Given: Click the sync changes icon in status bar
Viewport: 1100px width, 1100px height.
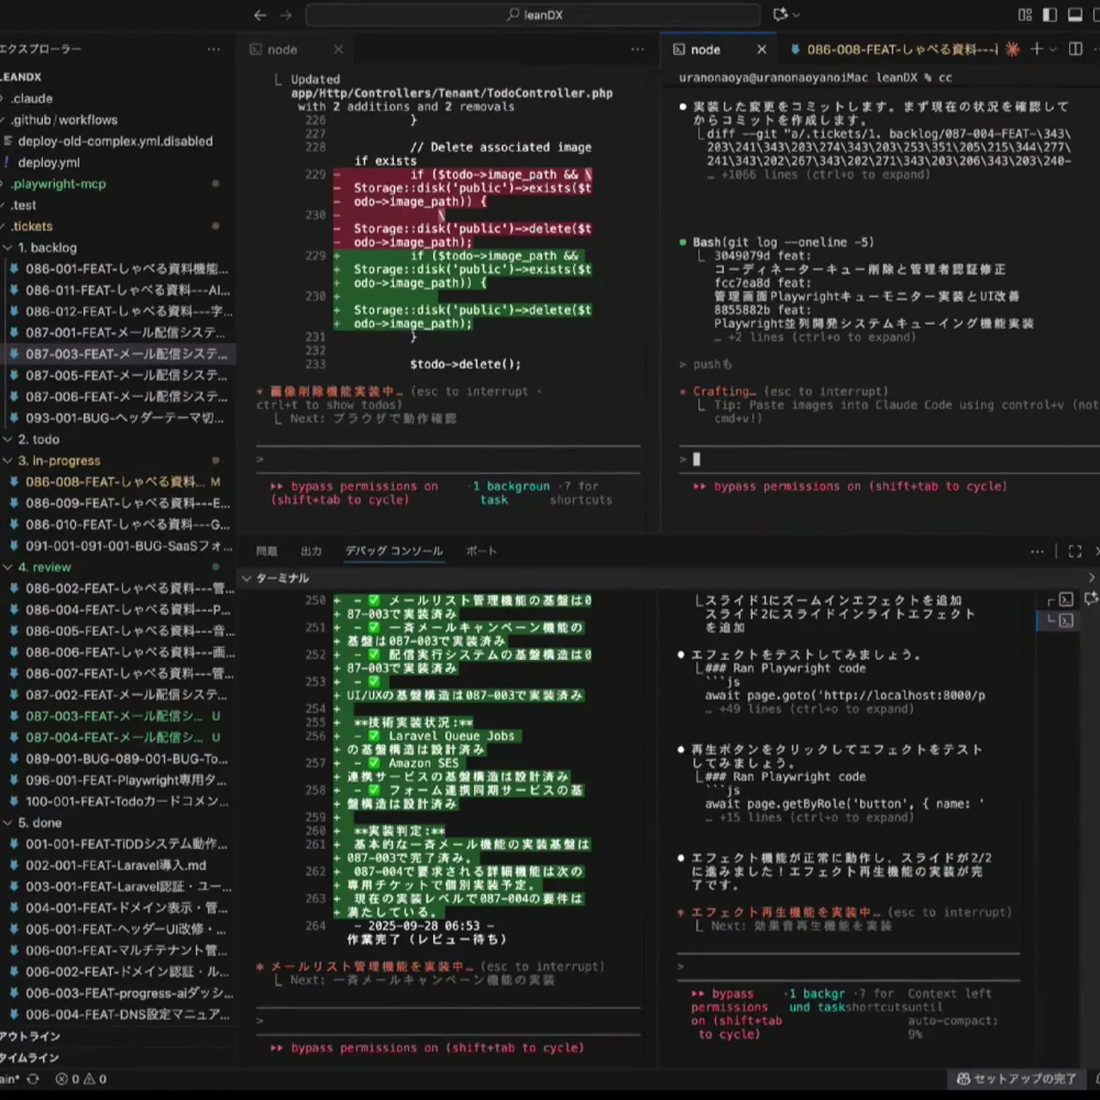Looking at the screenshot, I should 33,1079.
